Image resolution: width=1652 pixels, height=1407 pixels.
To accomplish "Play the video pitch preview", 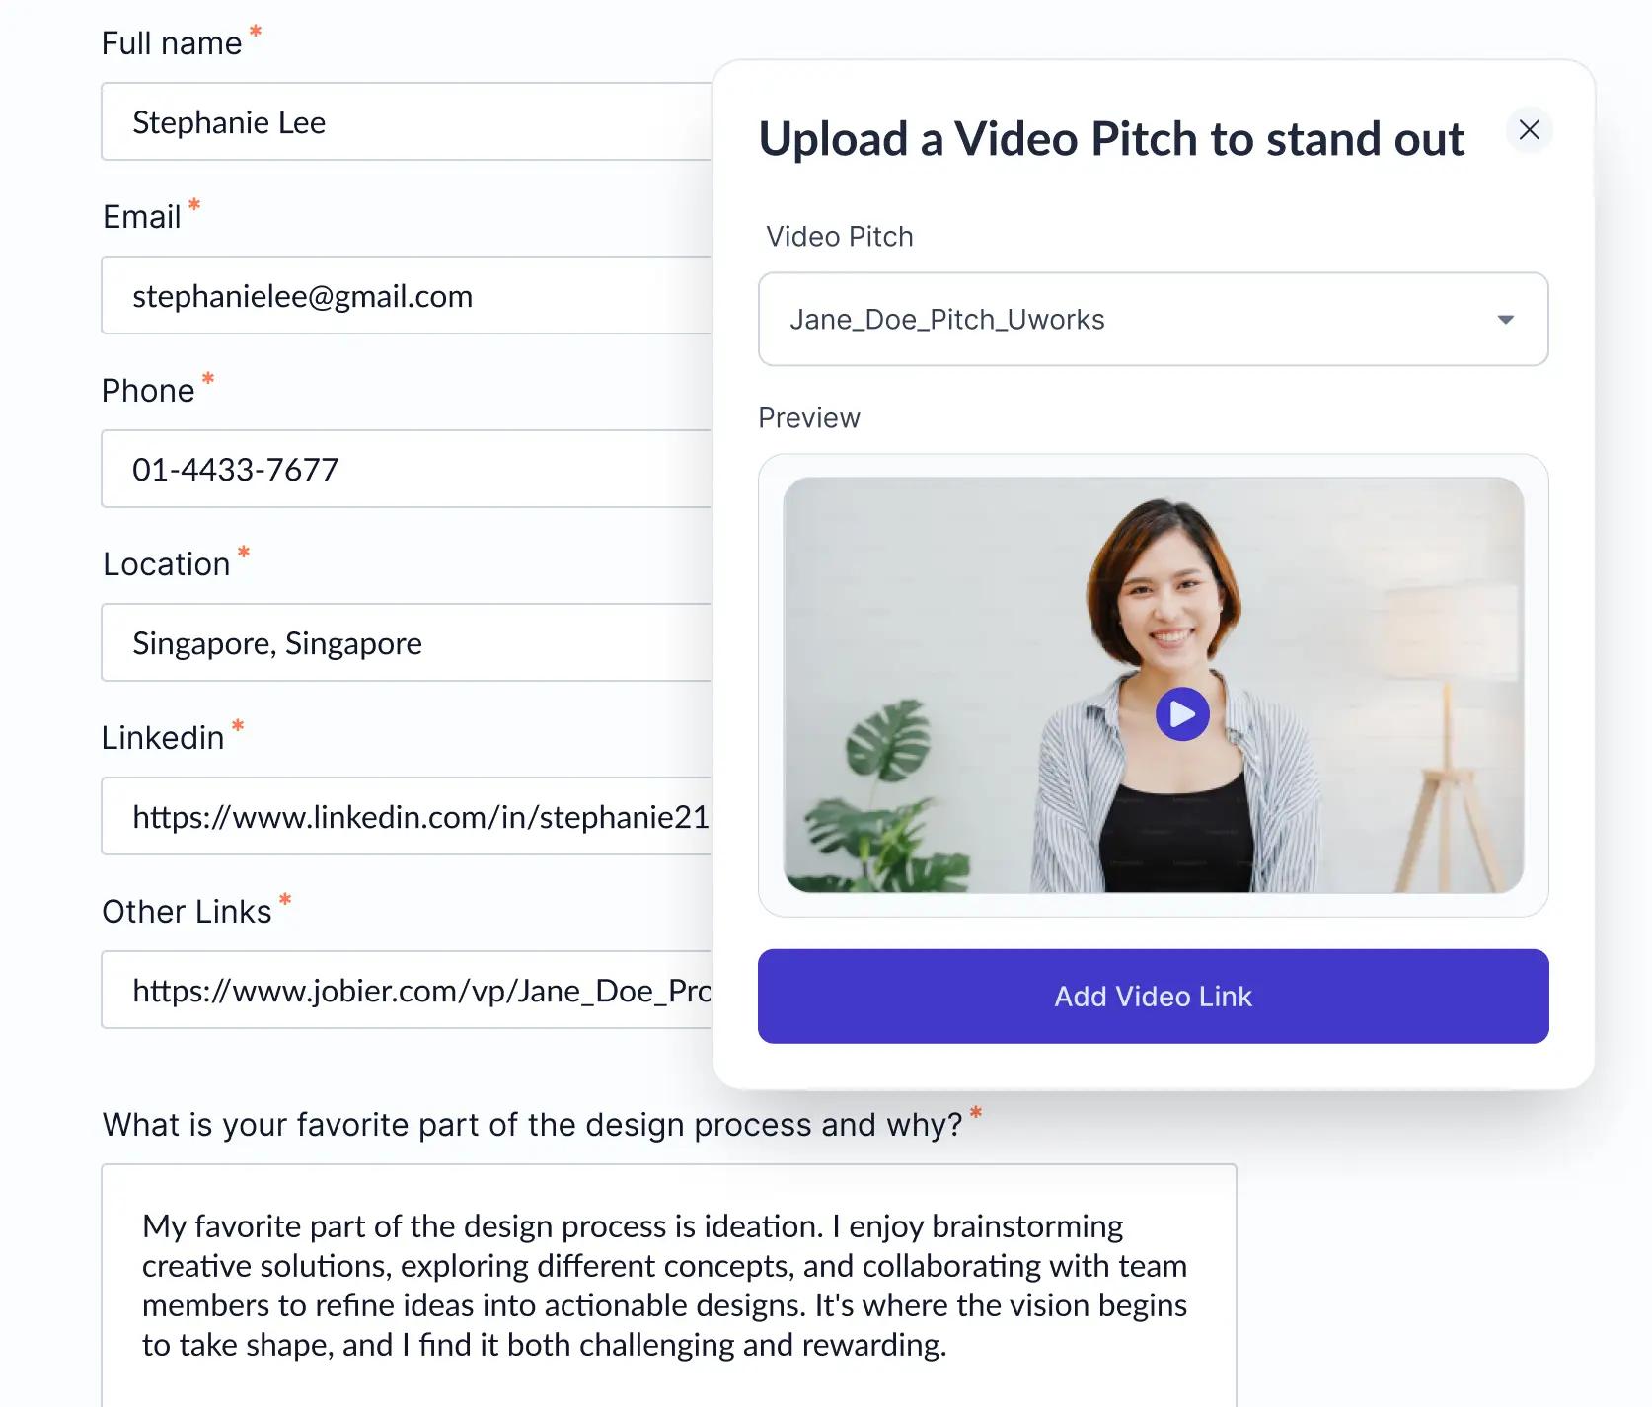I will pyautogui.click(x=1182, y=713).
